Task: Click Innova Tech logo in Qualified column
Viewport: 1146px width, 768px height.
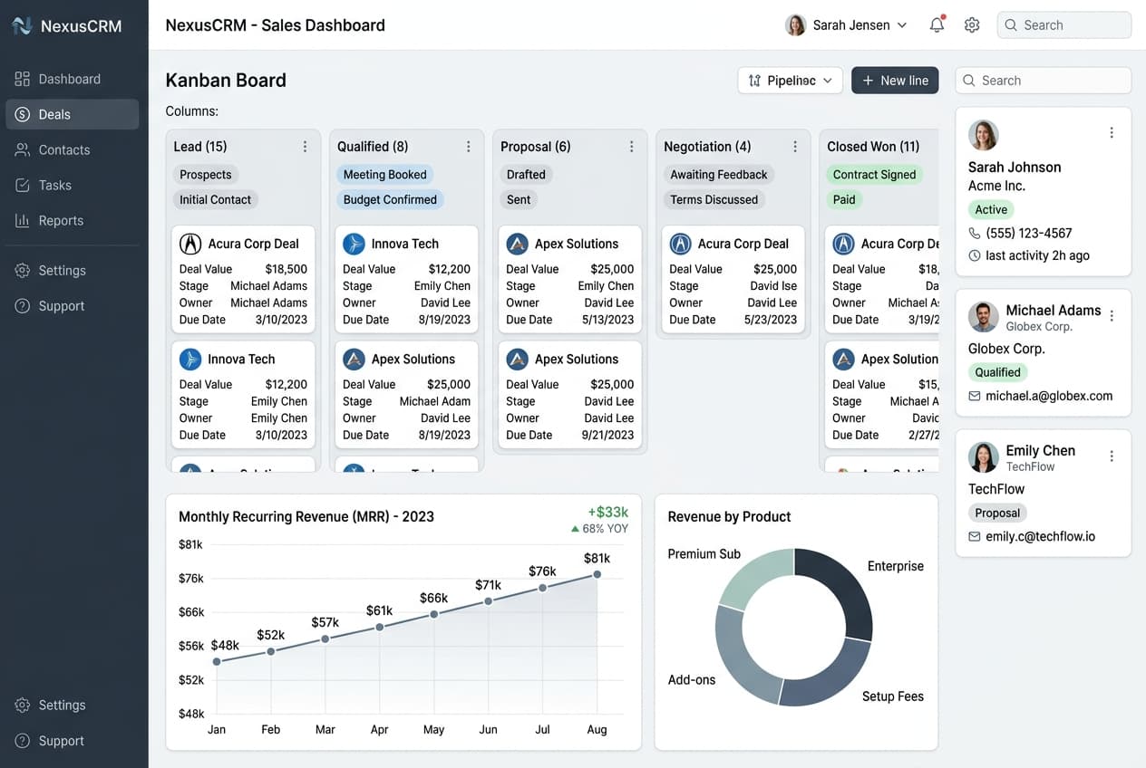Action: click(354, 244)
